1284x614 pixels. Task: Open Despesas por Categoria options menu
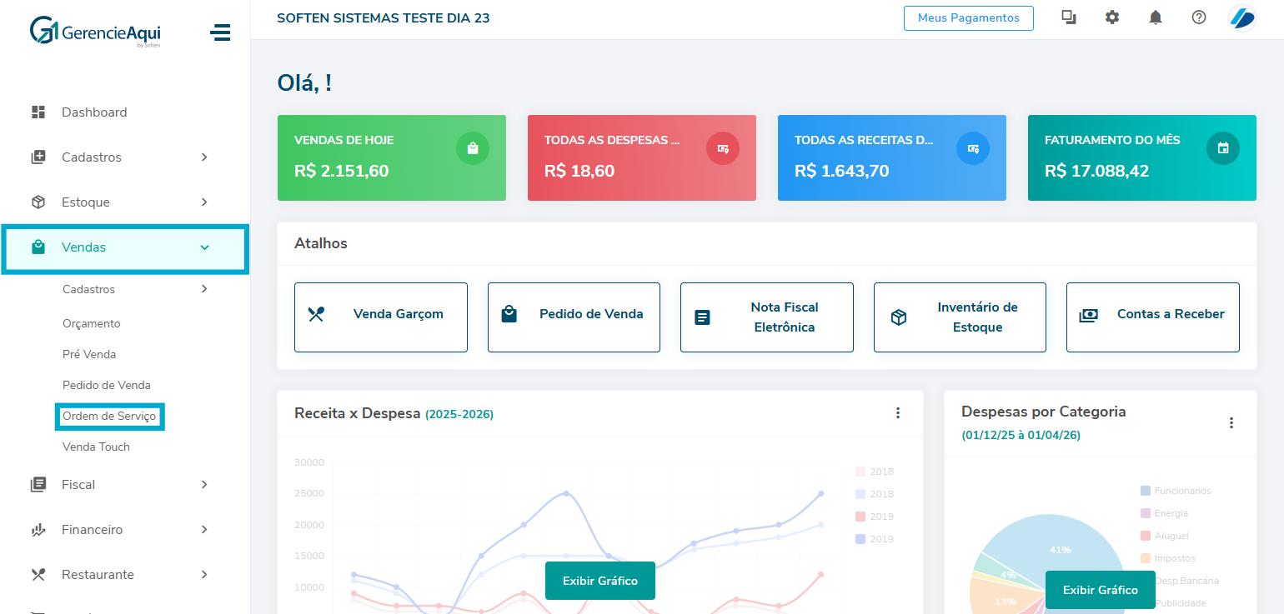point(1231,423)
